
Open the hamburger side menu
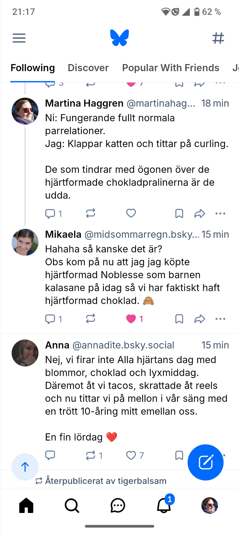(x=19, y=38)
